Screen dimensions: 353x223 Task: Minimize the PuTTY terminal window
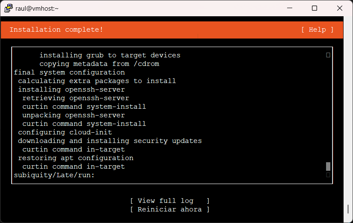tap(291, 8)
